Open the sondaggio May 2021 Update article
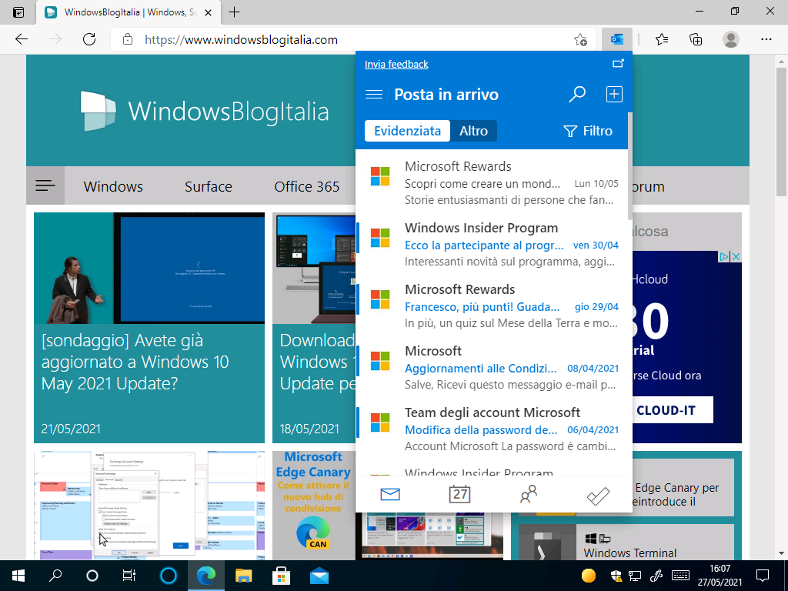This screenshot has height=591, width=788. tap(149, 328)
